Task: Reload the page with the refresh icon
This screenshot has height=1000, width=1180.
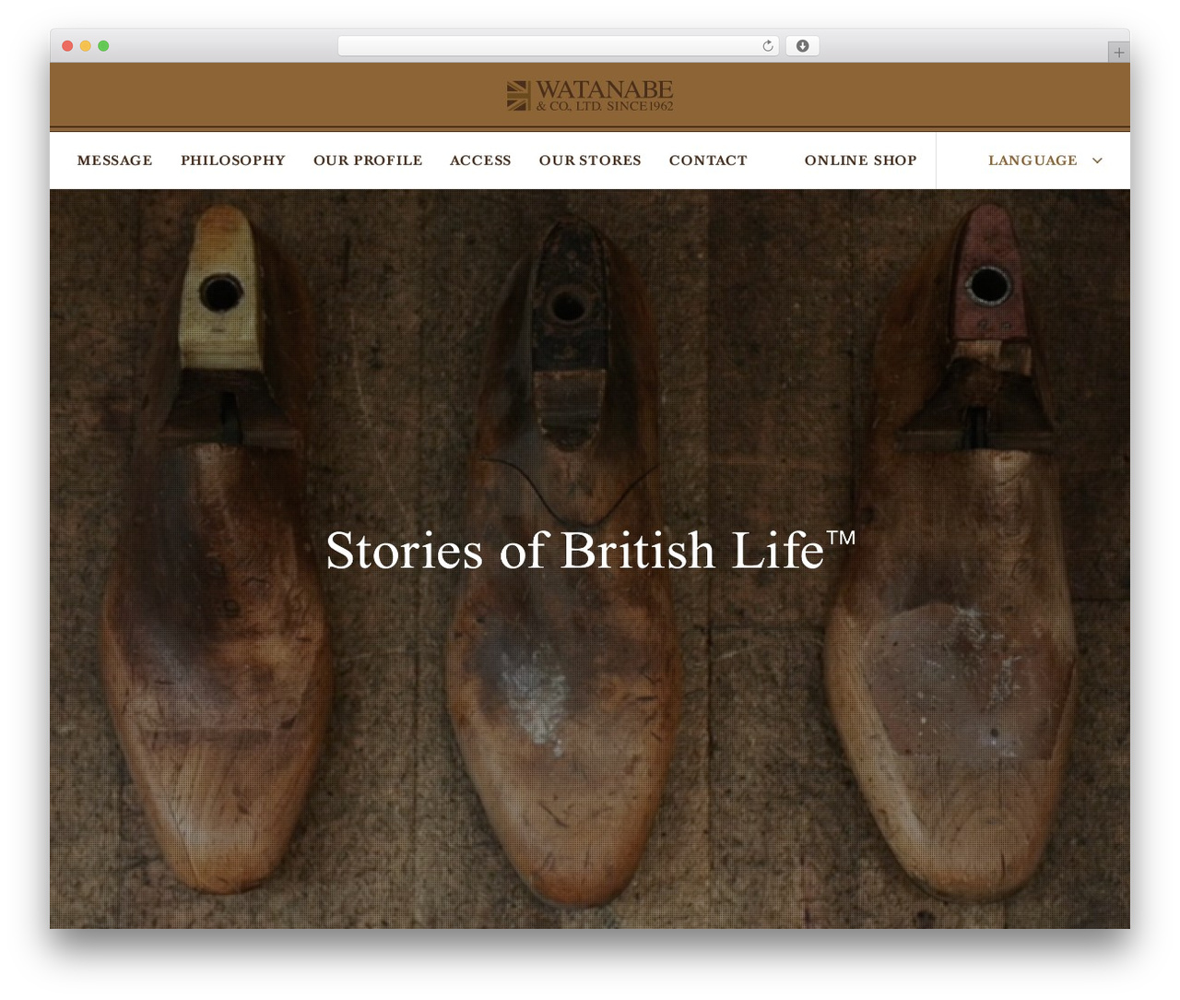Action: [x=768, y=46]
